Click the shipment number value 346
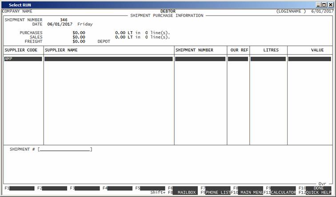 pos(64,20)
